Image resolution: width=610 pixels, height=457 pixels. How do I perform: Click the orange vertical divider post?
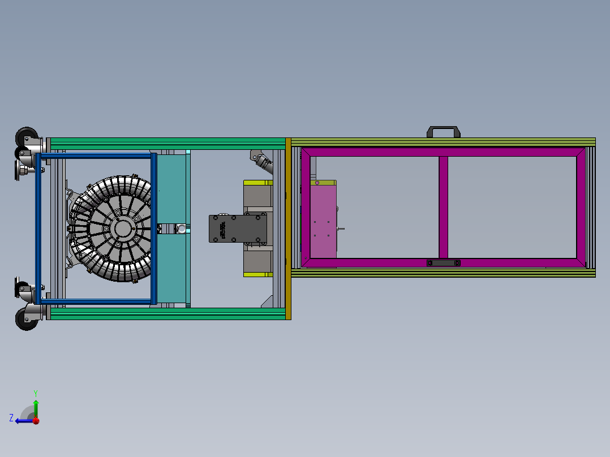(x=288, y=228)
